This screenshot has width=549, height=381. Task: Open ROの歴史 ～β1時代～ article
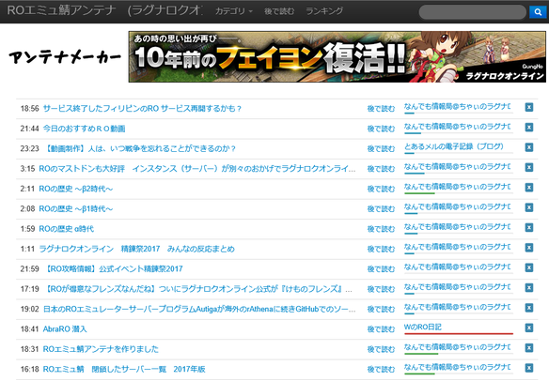point(76,208)
